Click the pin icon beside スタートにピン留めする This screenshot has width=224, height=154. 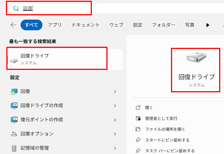click(x=138, y=140)
